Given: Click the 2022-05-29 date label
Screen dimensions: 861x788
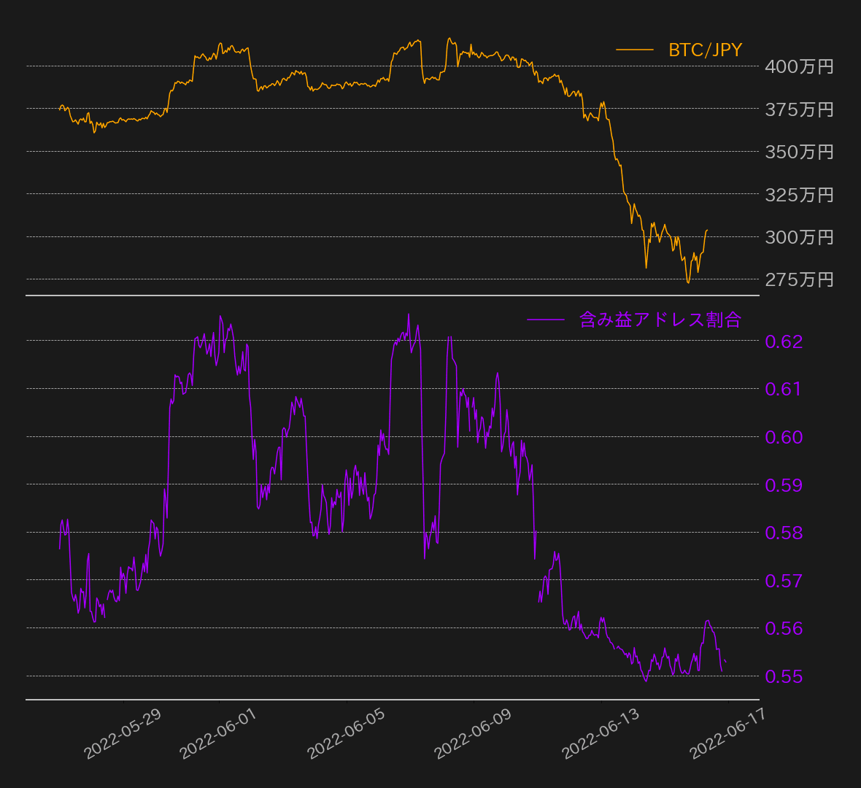Looking at the screenshot, I should tap(123, 733).
